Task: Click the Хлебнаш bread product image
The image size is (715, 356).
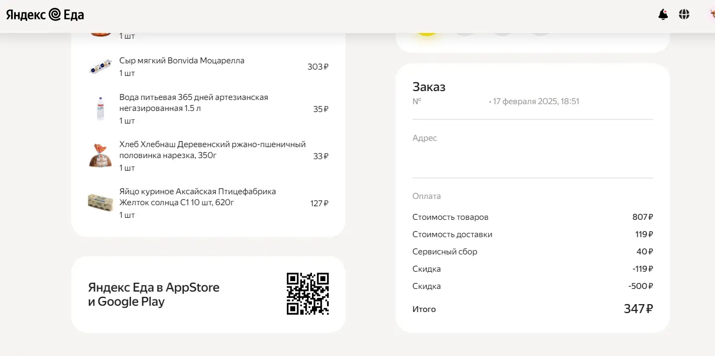Action: 100,156
